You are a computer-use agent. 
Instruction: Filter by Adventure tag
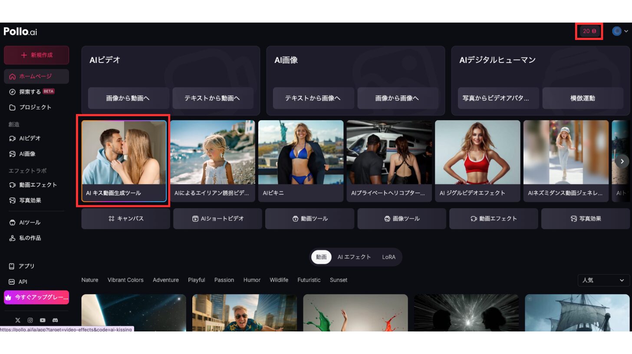tap(166, 280)
